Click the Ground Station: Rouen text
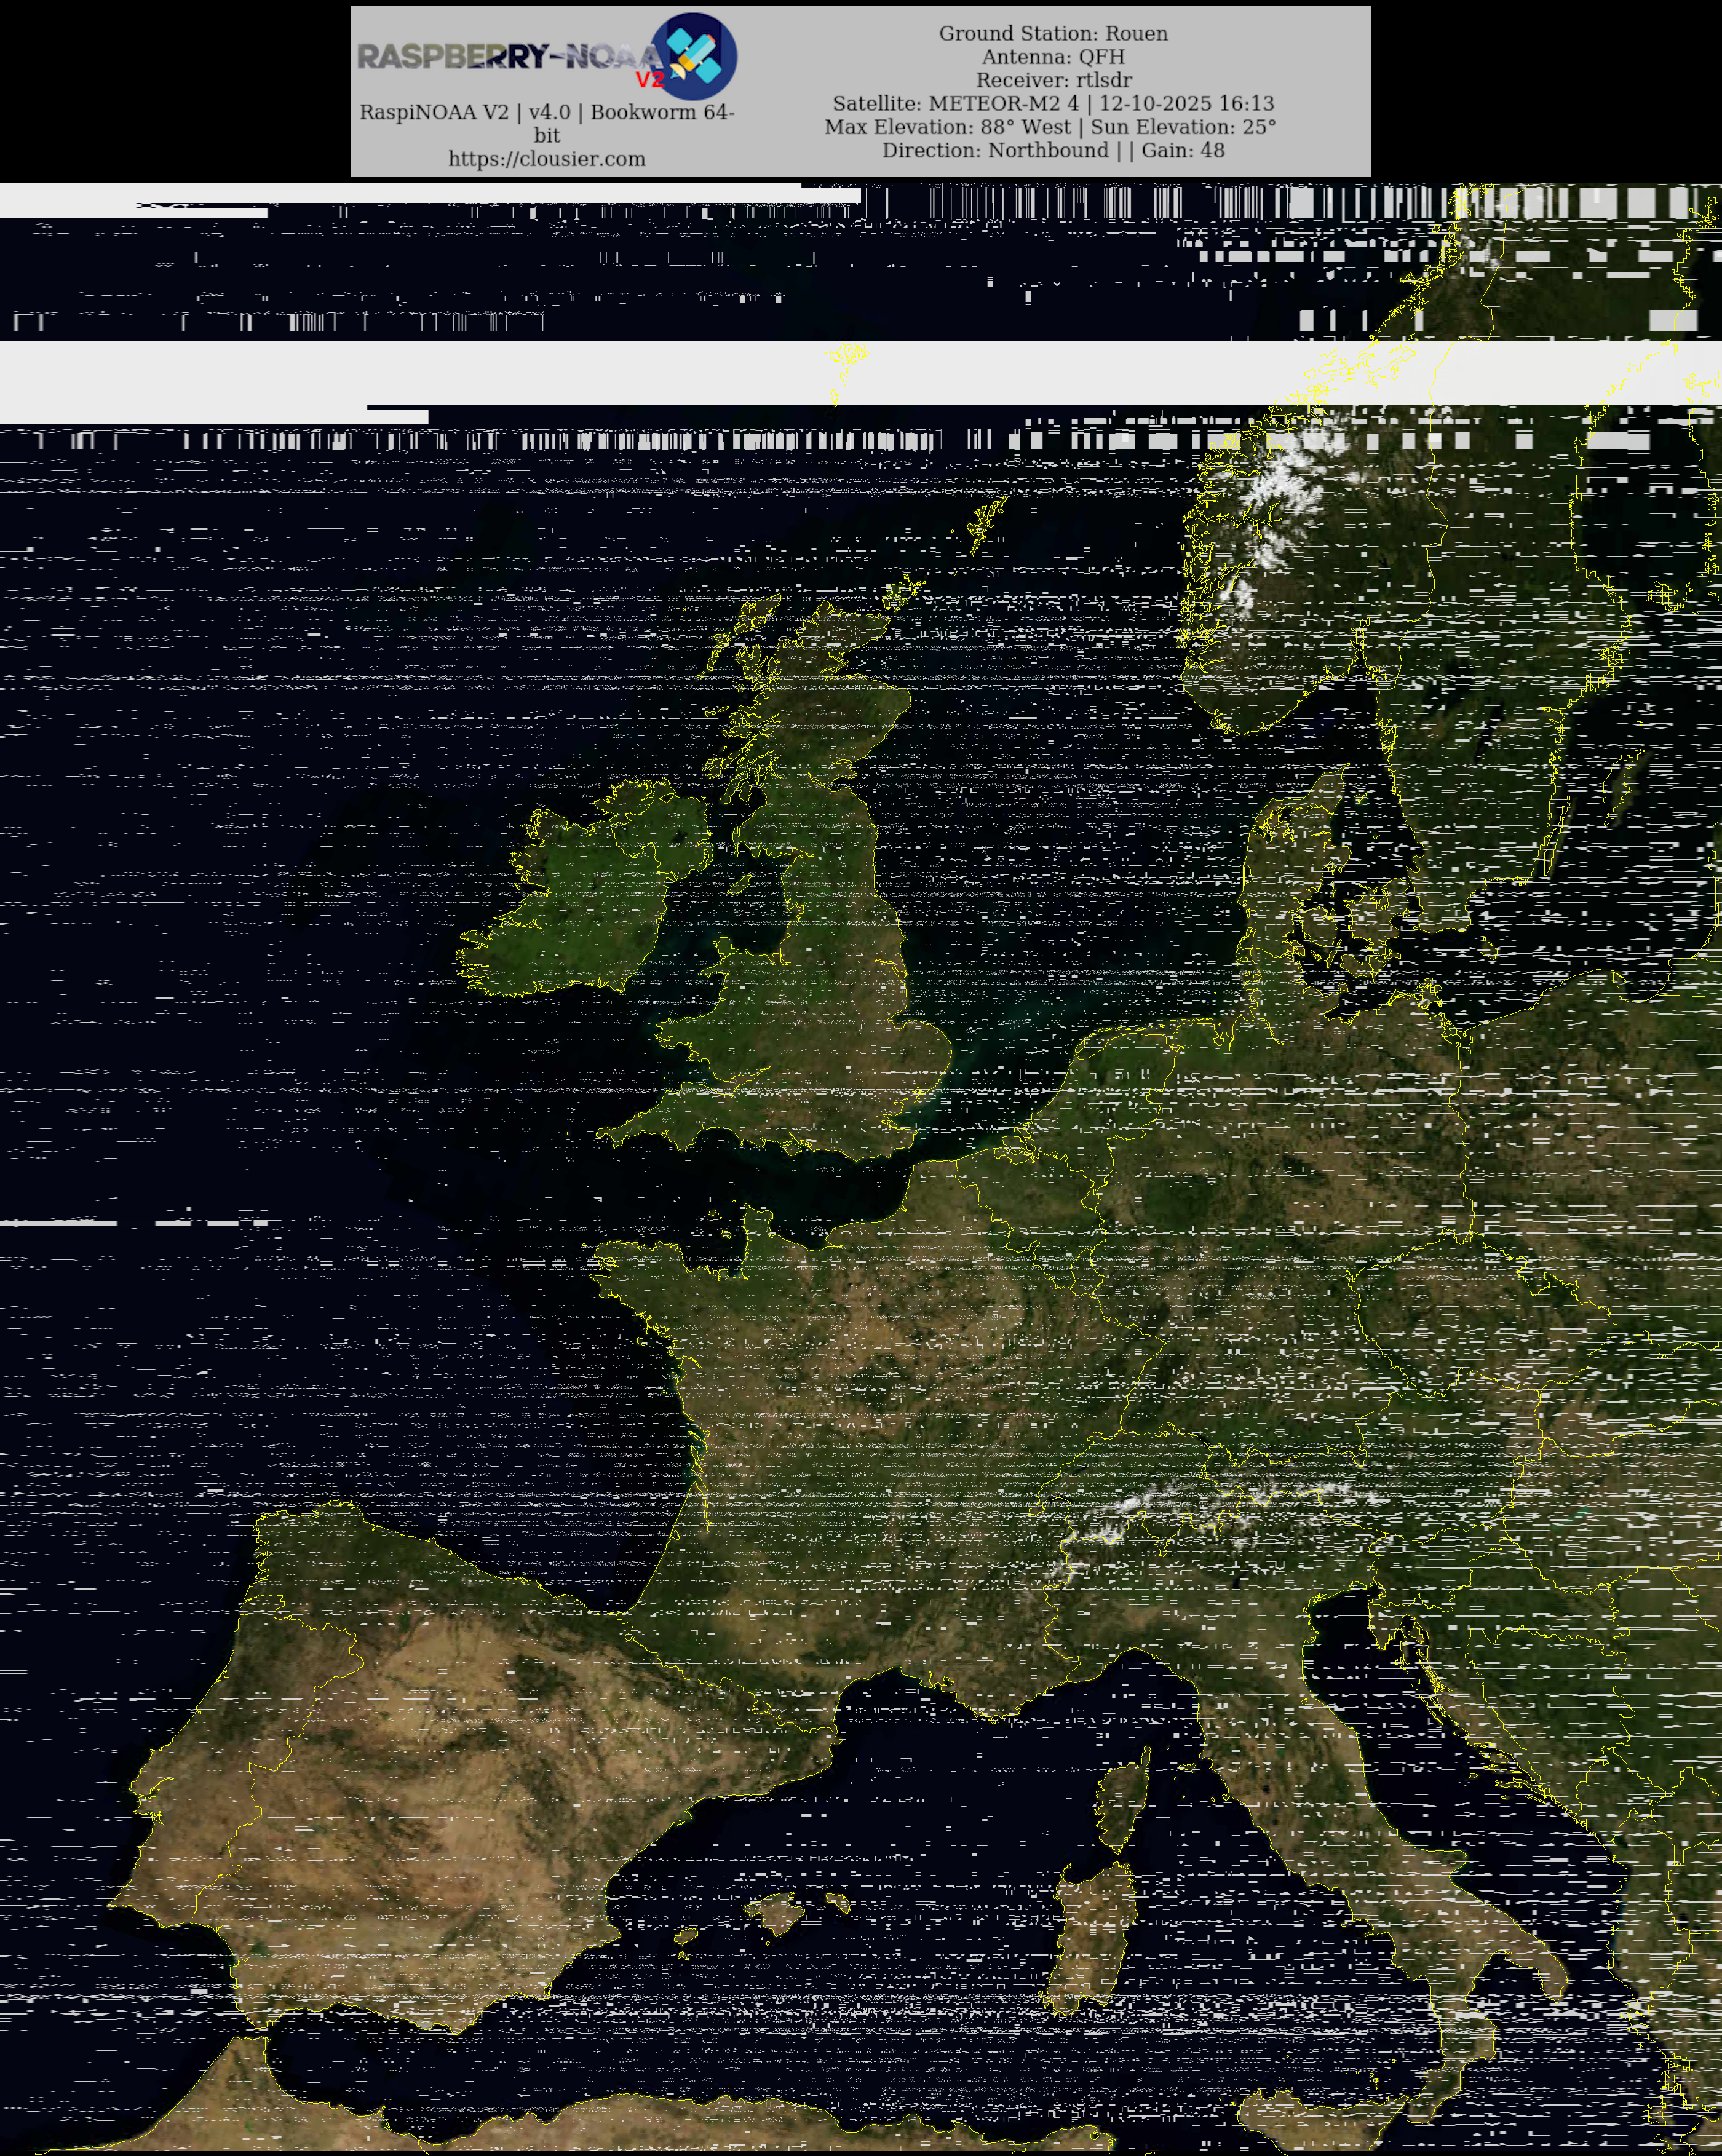 coord(1052,33)
